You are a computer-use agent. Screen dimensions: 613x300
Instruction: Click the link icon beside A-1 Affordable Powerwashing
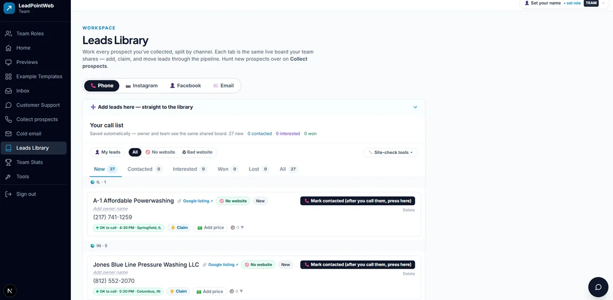(179, 201)
